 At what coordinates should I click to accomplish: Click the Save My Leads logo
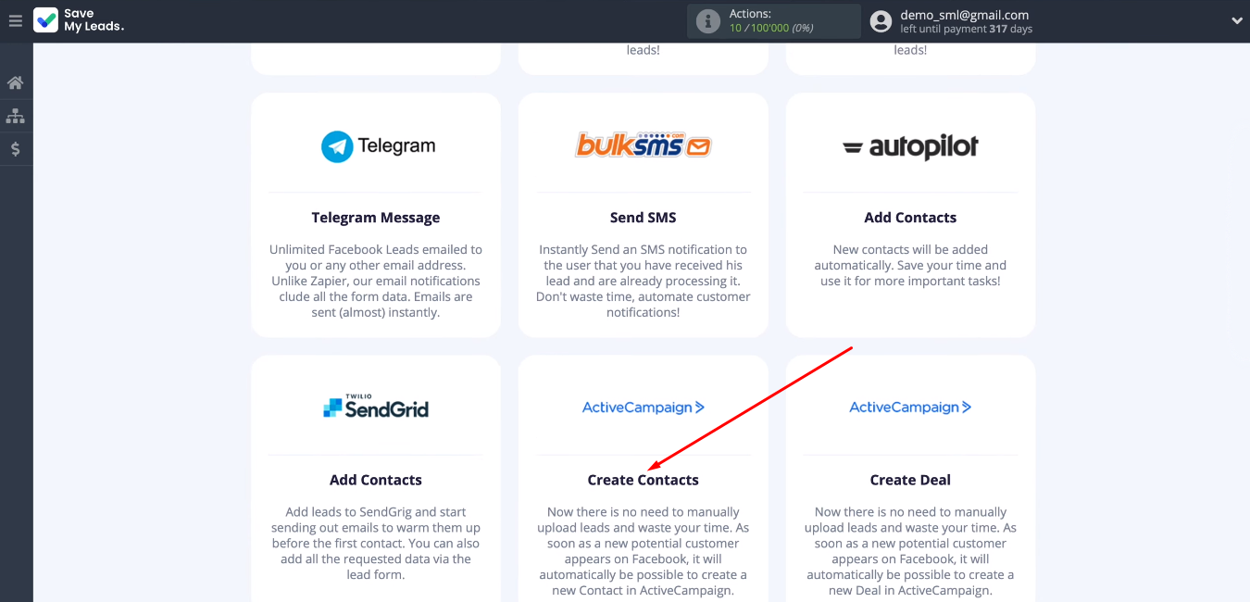pyautogui.click(x=79, y=20)
